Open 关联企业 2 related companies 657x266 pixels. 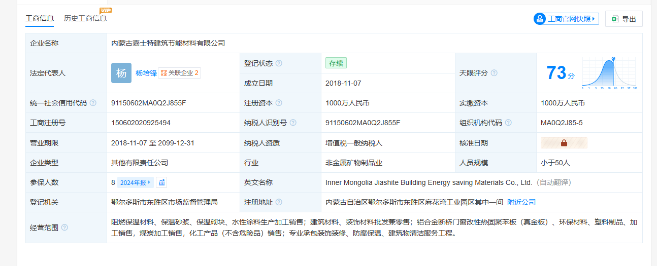coord(180,73)
